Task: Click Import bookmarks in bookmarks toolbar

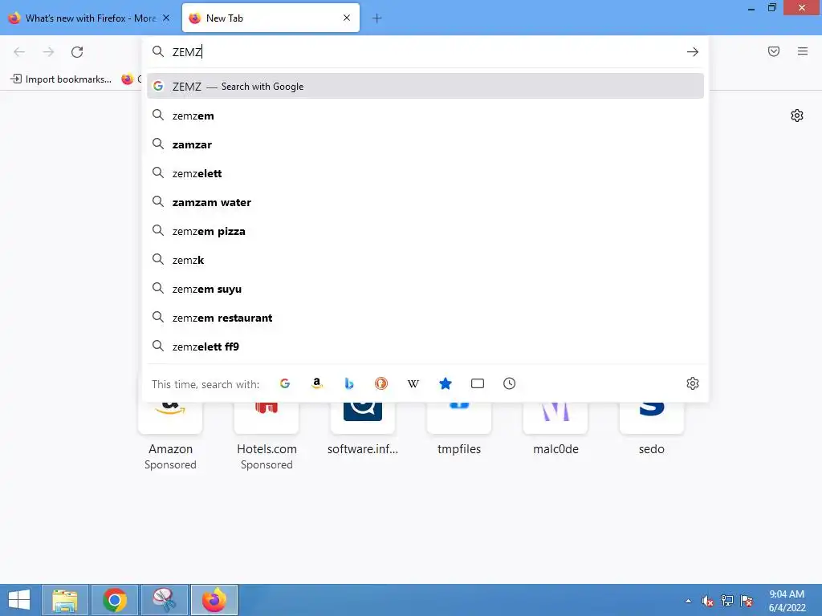Action: tap(61, 79)
